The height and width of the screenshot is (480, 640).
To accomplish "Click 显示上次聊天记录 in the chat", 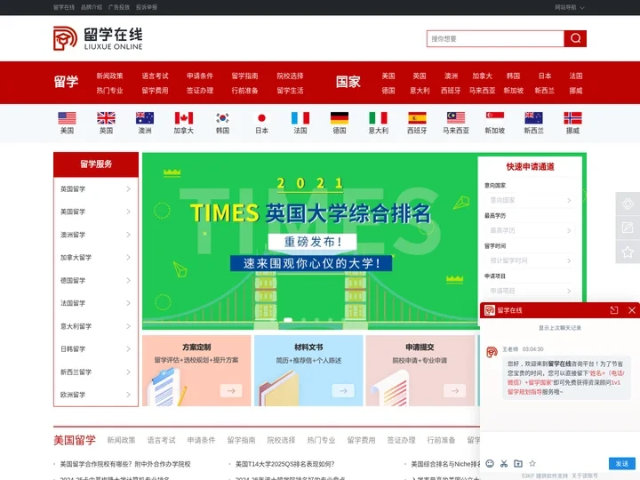I will click(560, 328).
